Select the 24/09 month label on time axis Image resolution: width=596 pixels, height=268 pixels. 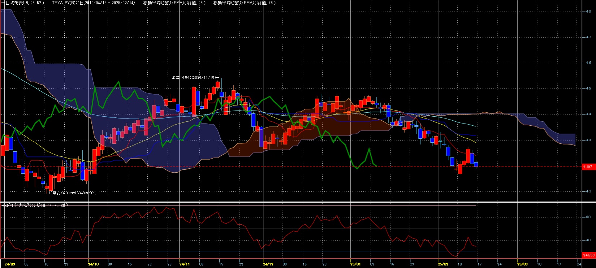point(10,264)
